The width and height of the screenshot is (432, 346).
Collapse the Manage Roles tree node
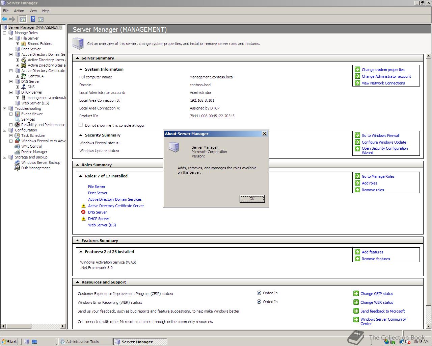tap(4, 33)
